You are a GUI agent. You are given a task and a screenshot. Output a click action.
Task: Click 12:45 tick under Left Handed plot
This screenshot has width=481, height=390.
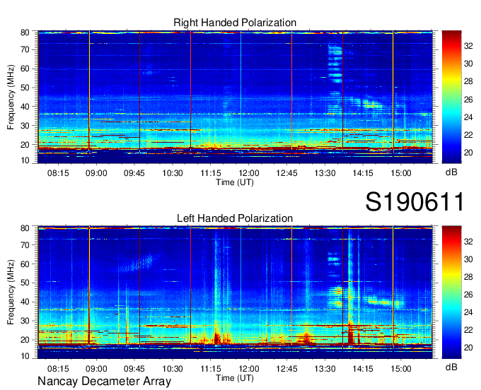[286, 369]
